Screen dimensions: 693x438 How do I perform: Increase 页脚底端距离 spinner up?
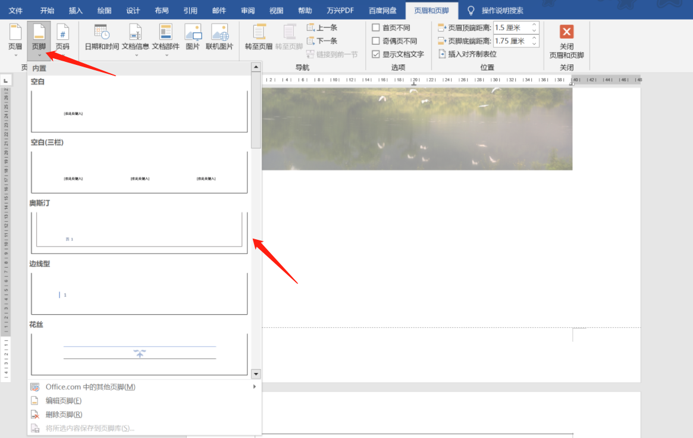point(534,37)
